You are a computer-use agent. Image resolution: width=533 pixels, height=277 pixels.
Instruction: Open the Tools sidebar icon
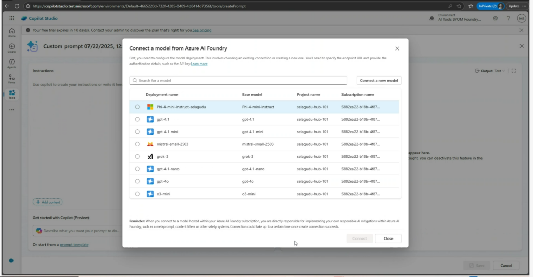coord(11,94)
